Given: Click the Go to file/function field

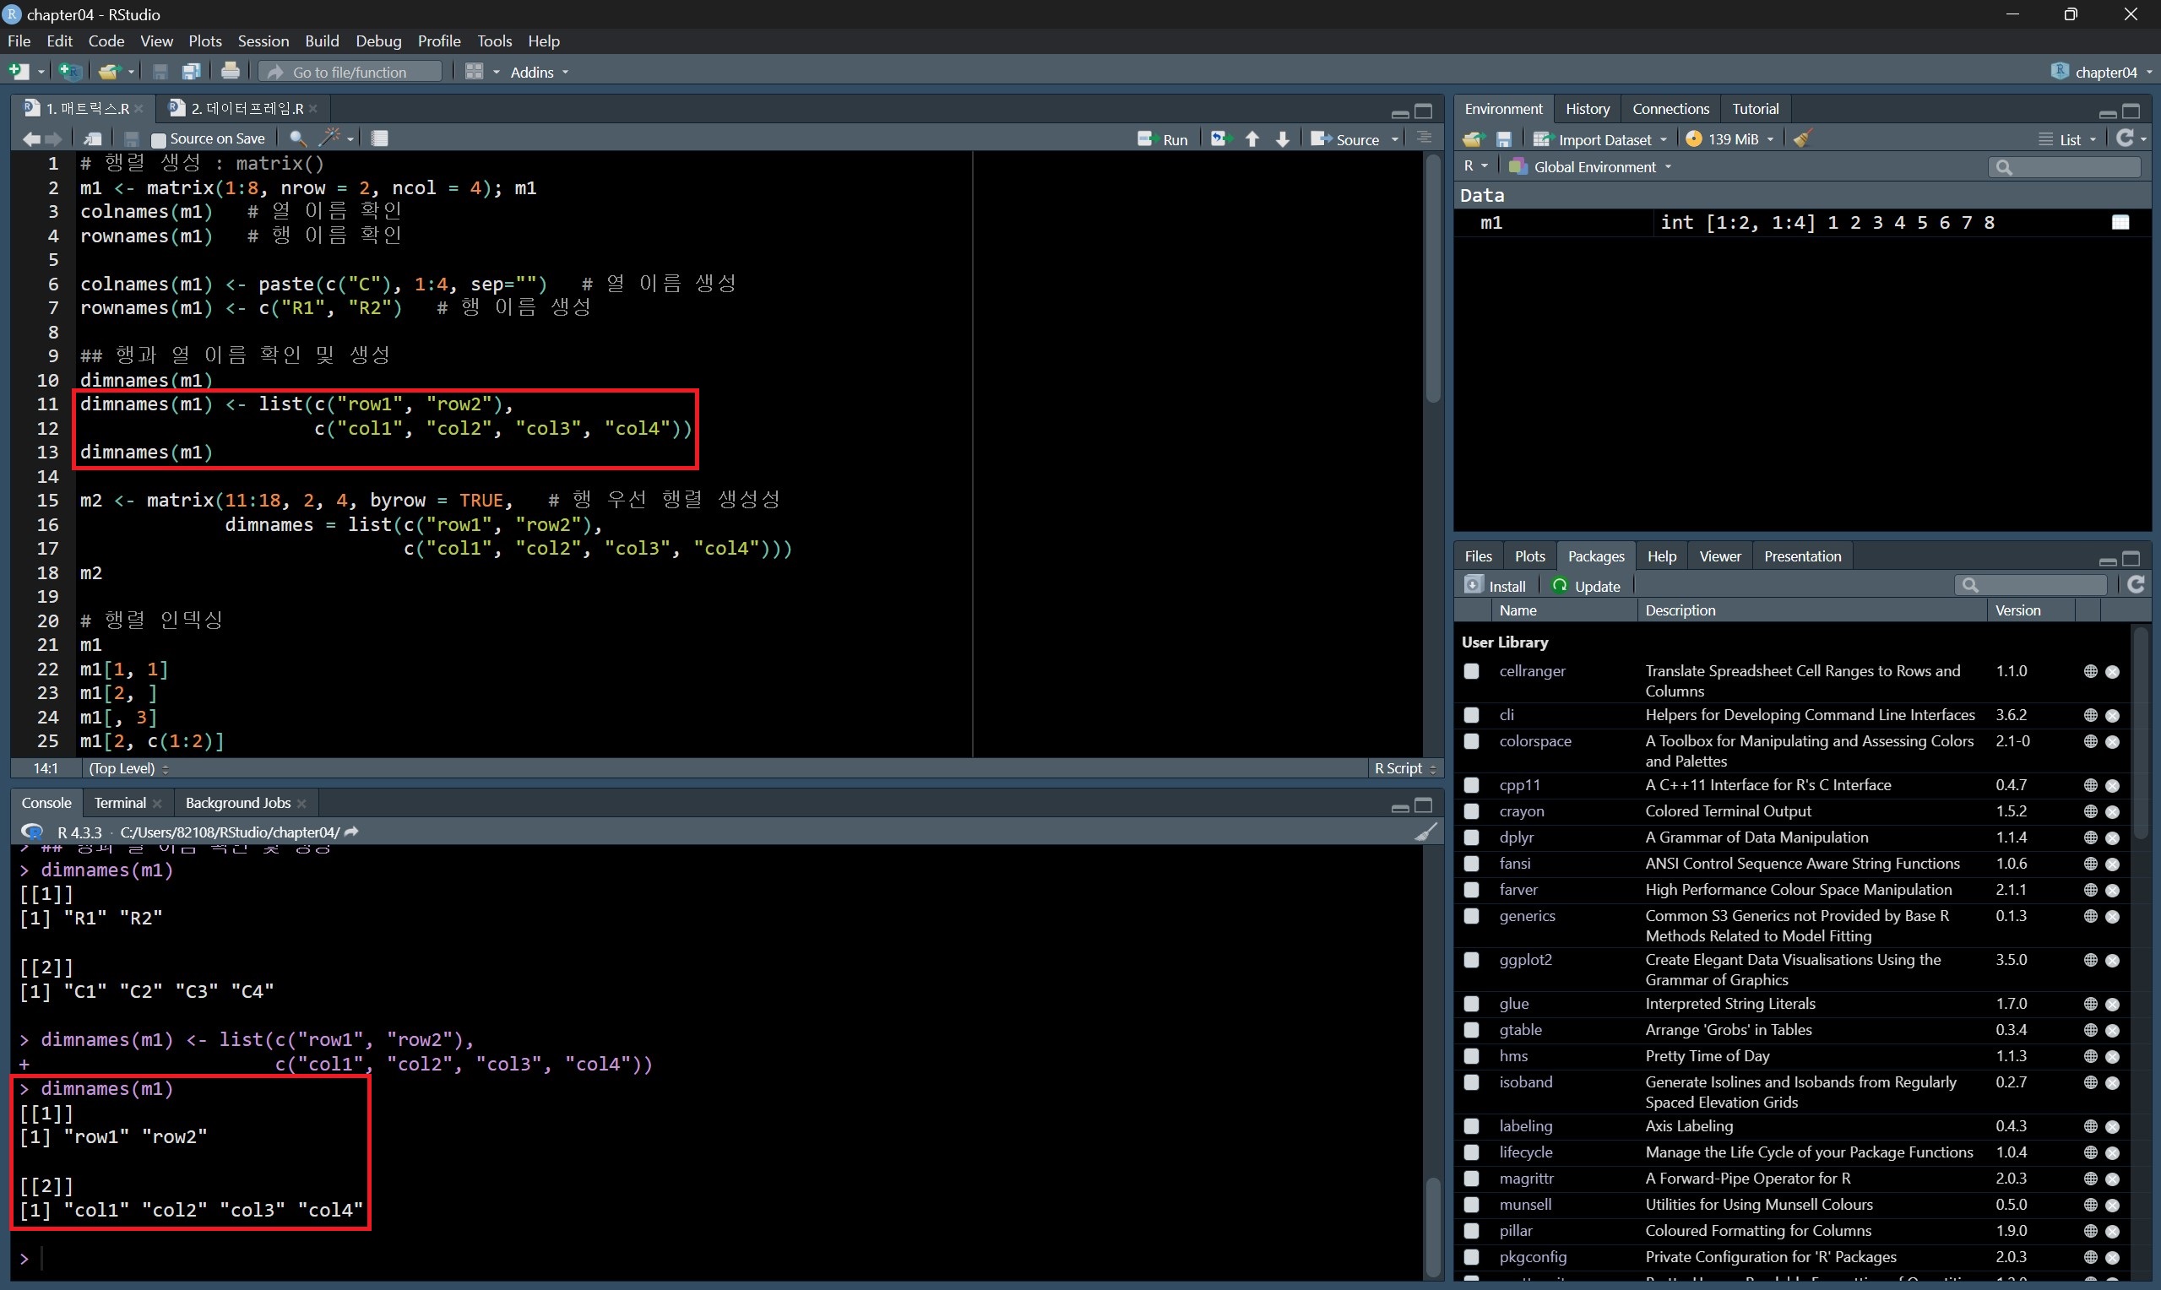Looking at the screenshot, I should click(x=350, y=72).
